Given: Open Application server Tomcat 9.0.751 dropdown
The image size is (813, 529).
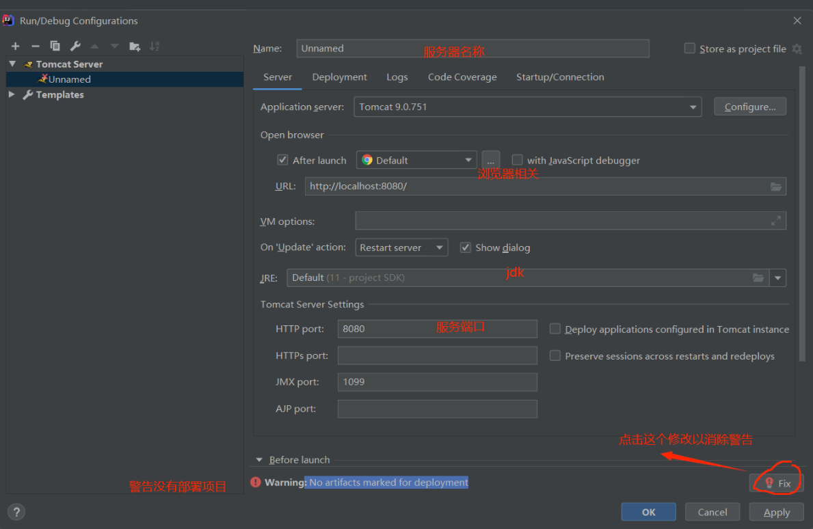Looking at the screenshot, I should tap(527, 107).
